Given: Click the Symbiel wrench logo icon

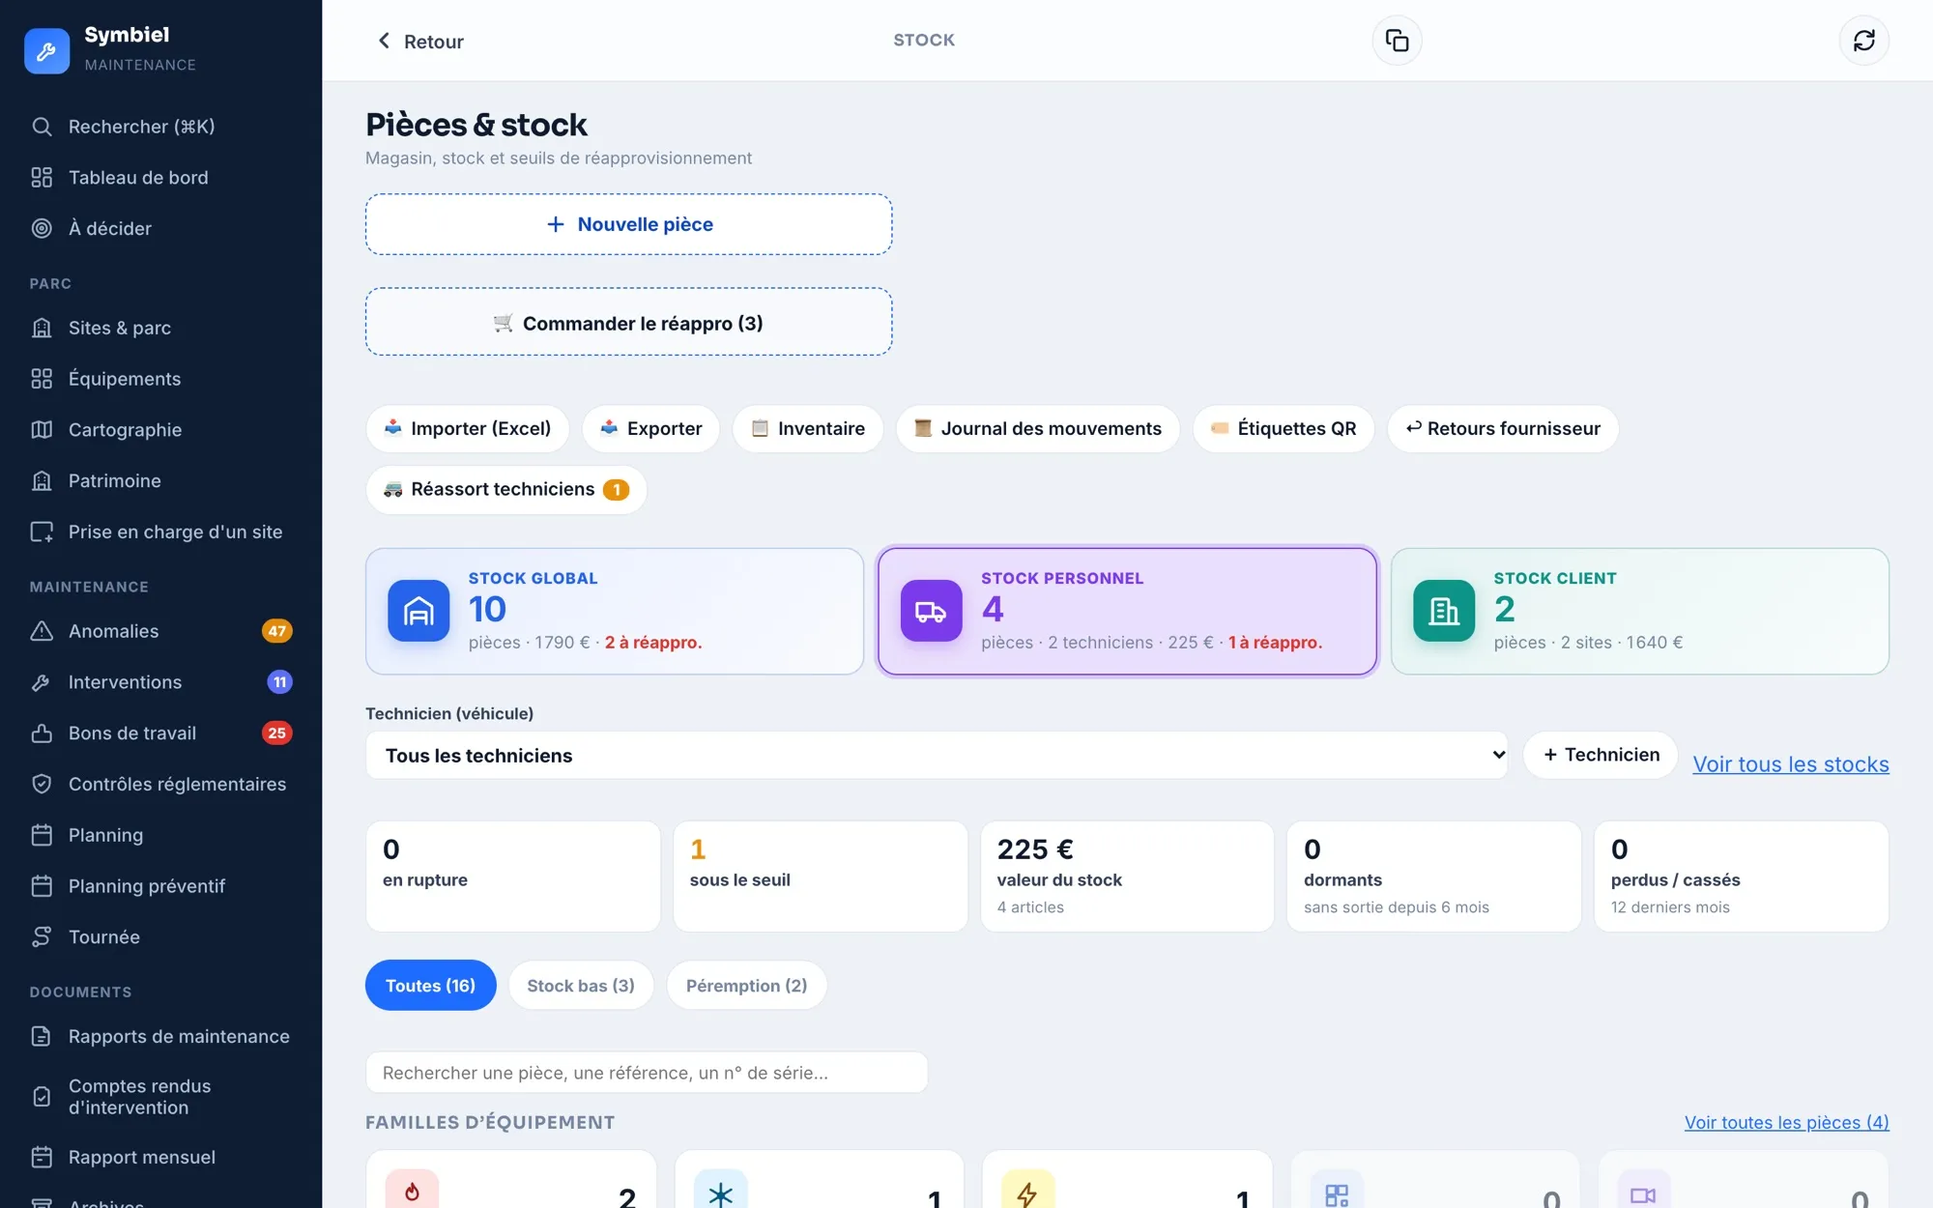Looking at the screenshot, I should [46, 50].
